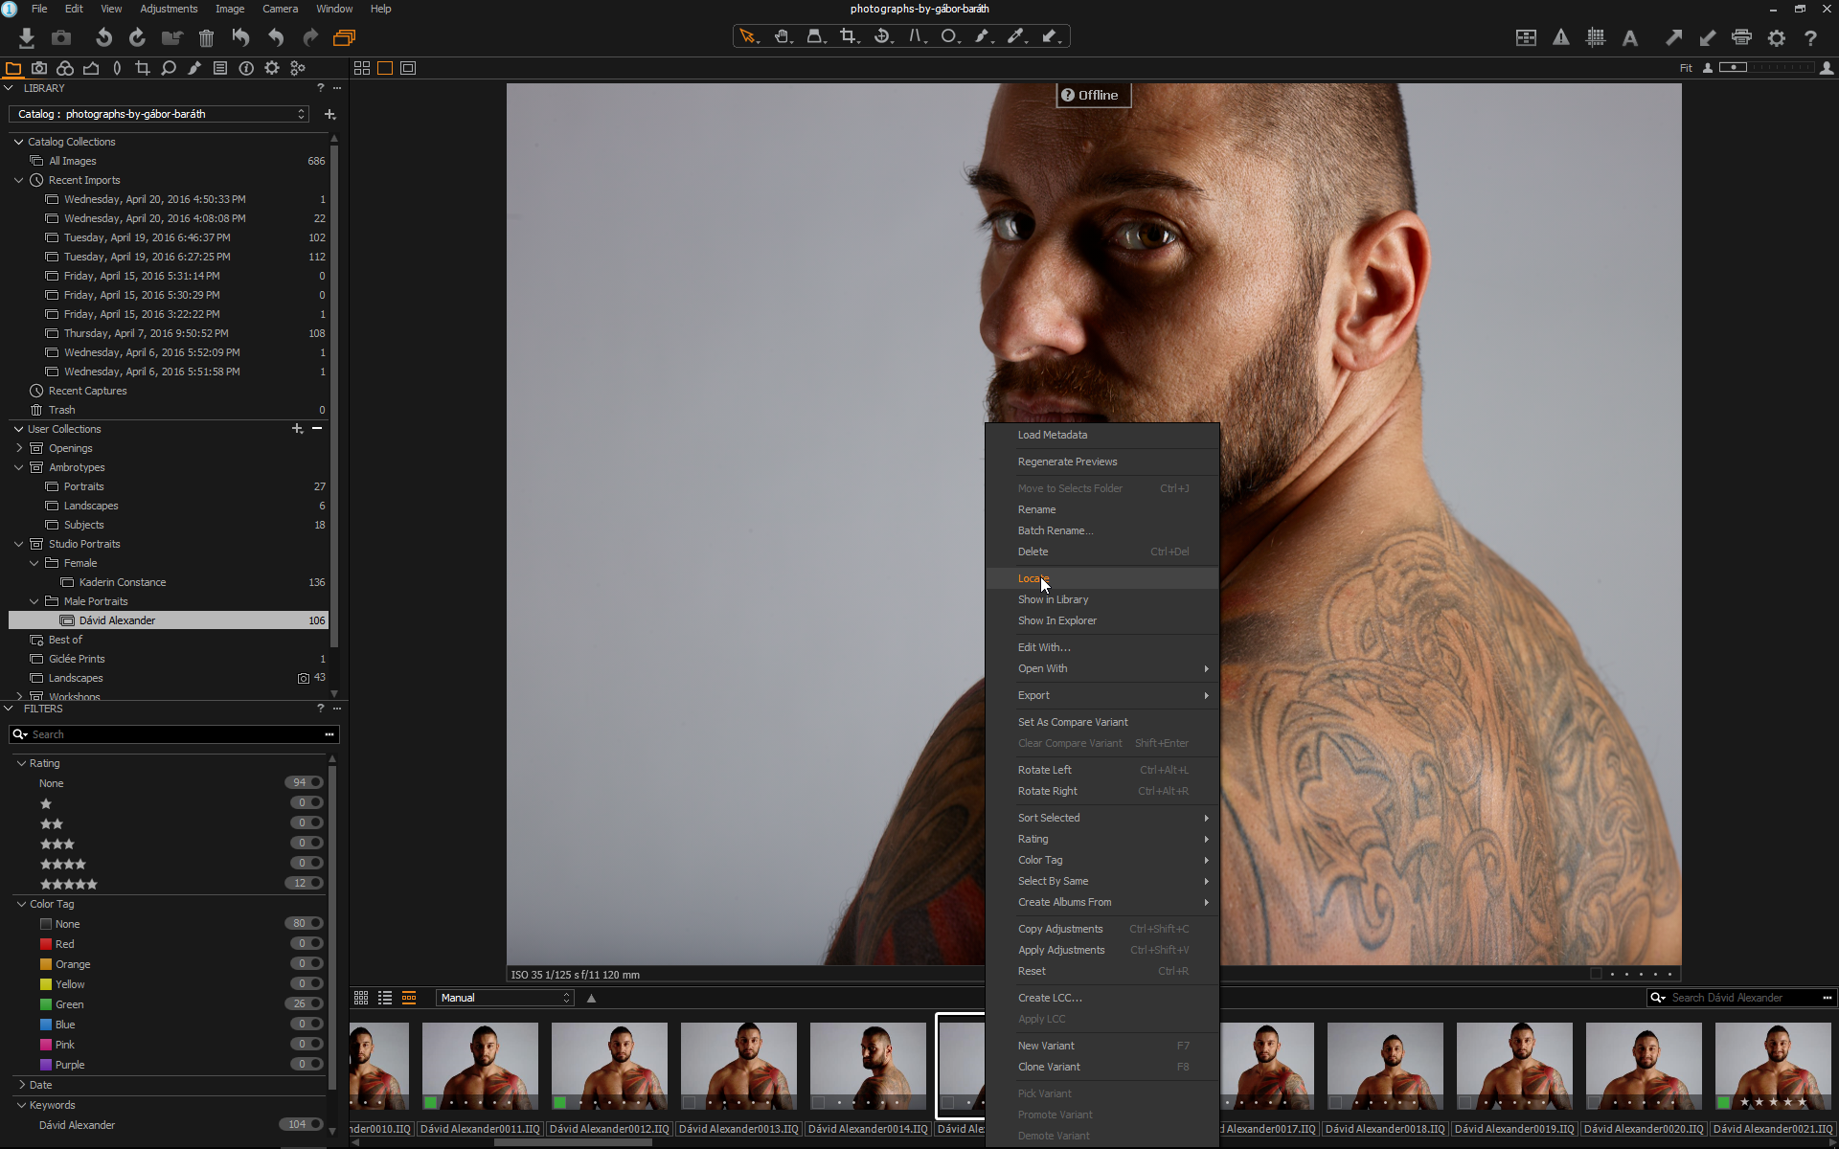Image resolution: width=1839 pixels, height=1149 pixels.
Task: Open the Adjustments menu
Action: [169, 9]
